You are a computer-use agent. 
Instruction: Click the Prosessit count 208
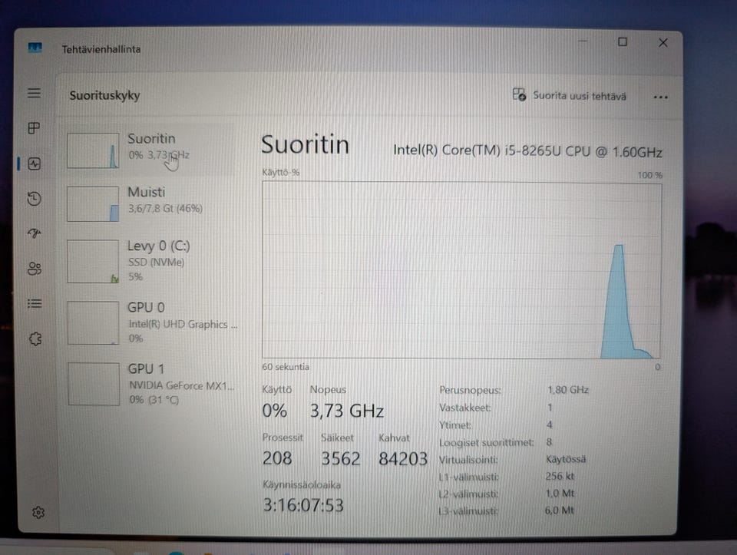[277, 458]
